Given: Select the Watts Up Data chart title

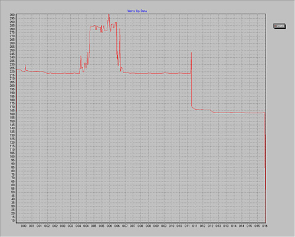Looking at the screenshot, I should [137, 11].
